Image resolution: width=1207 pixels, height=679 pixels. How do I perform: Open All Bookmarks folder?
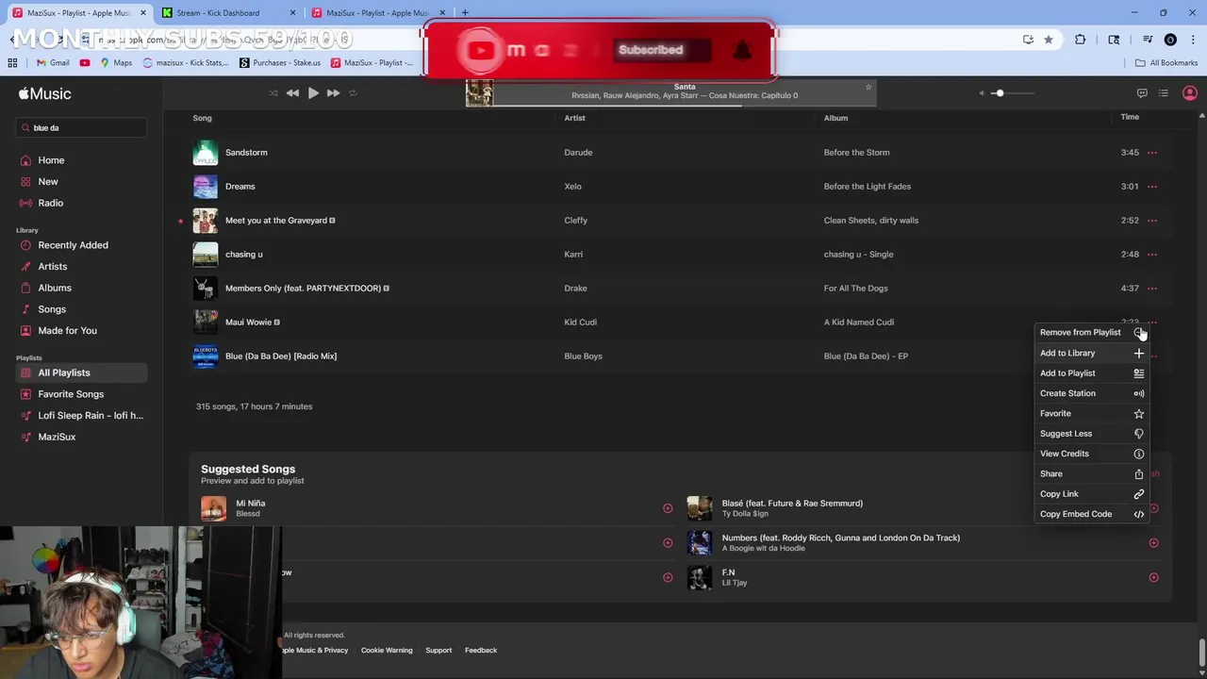click(1166, 63)
